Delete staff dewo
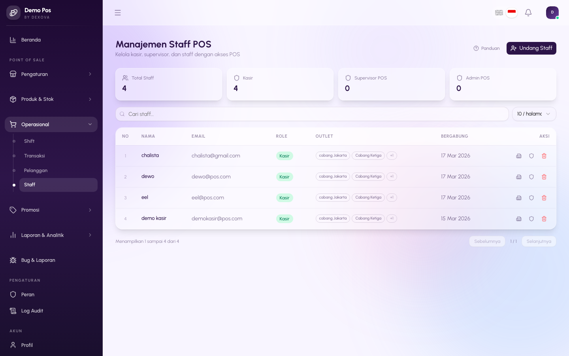The height and width of the screenshot is (356, 569). pos(544,177)
